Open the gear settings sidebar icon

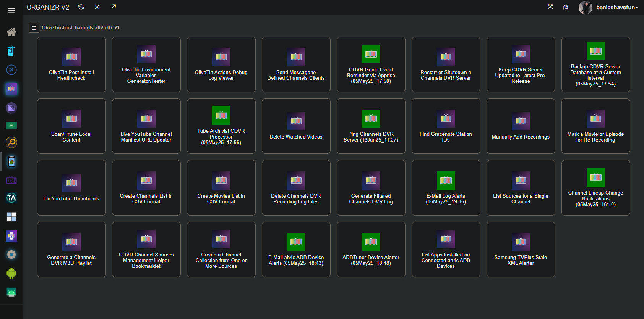point(11,255)
